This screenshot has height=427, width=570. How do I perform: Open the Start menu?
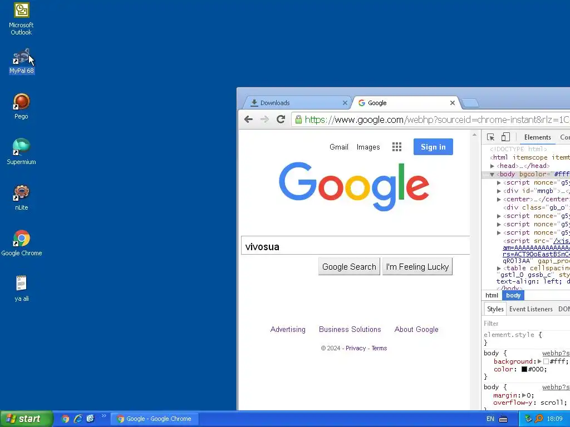point(26,419)
